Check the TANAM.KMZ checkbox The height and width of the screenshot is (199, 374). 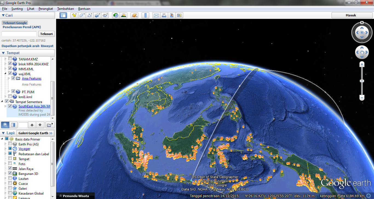pyautogui.click(x=10, y=59)
